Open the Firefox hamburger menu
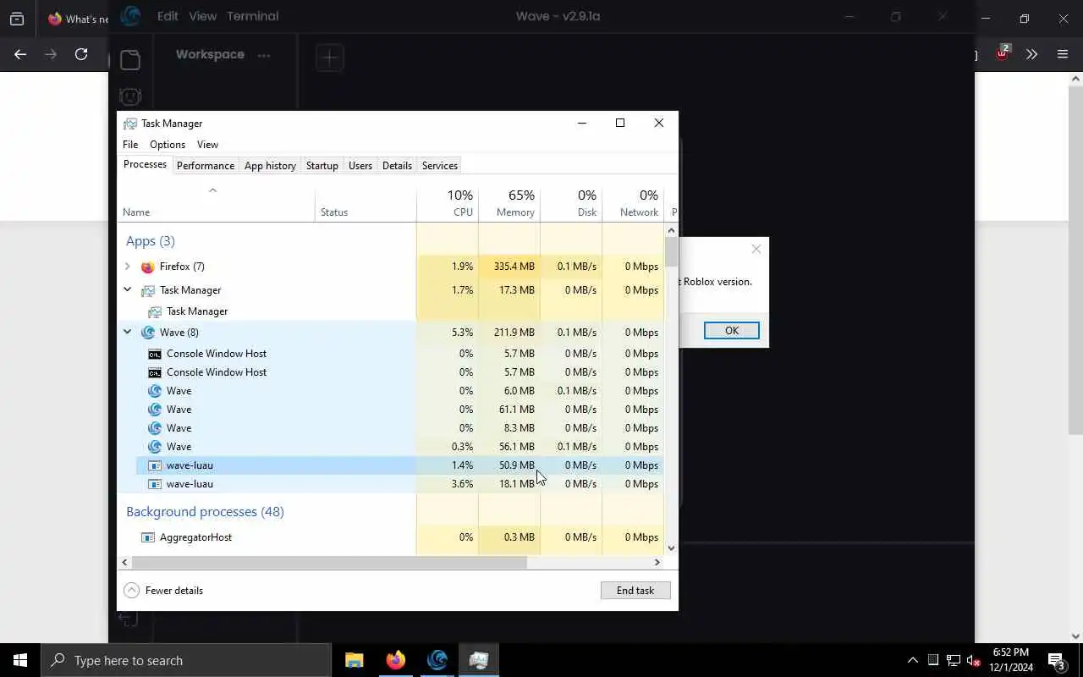 coord(1063,54)
